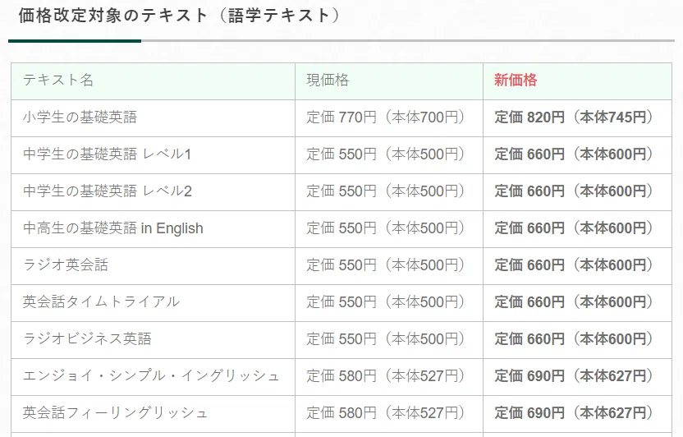Click the 価格改定対象のテキスト heading

(x=179, y=16)
